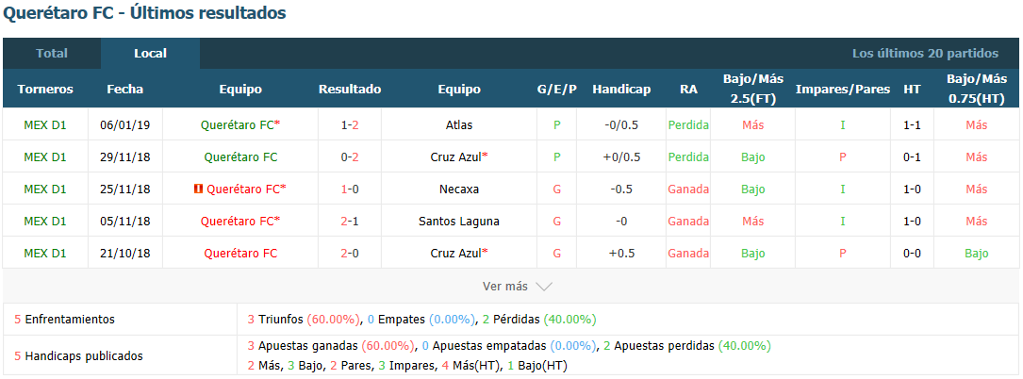Click the 1-2 result against Atlas

pyautogui.click(x=350, y=124)
